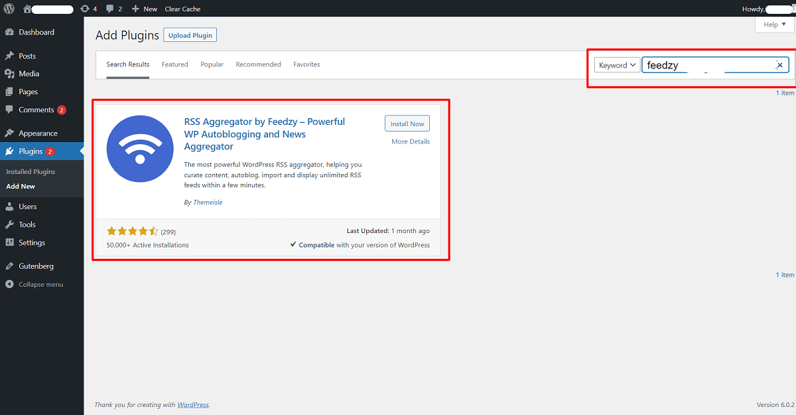Clear the search with the X icon
This screenshot has height=415, width=796.
coord(780,64)
